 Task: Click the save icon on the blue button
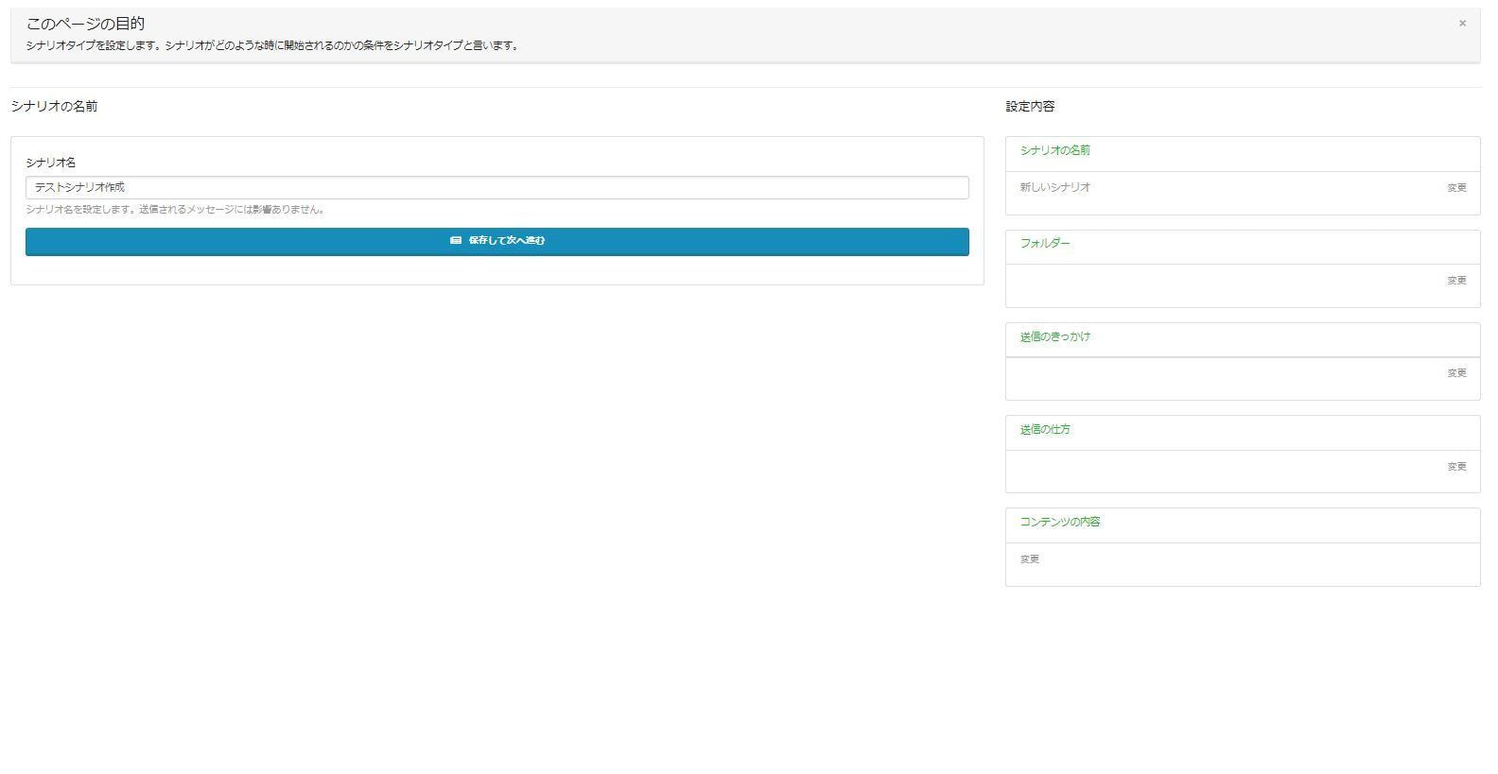click(x=456, y=241)
